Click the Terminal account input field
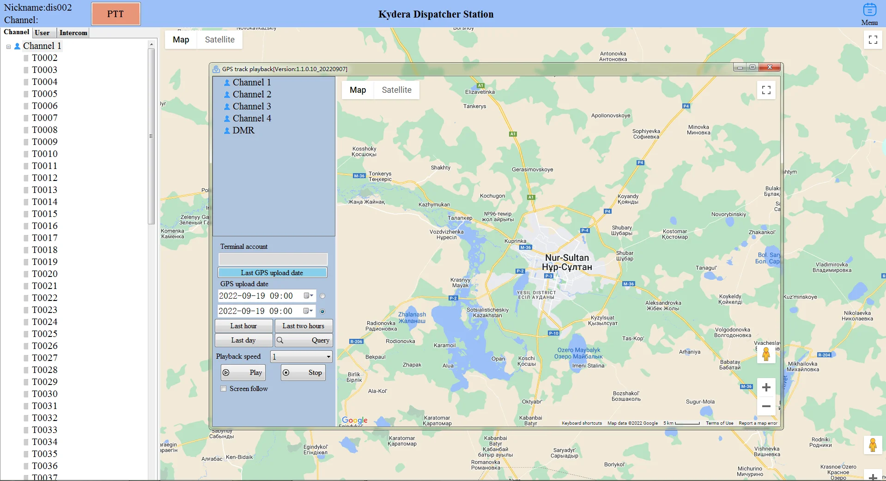This screenshot has height=481, width=886. coord(273,259)
